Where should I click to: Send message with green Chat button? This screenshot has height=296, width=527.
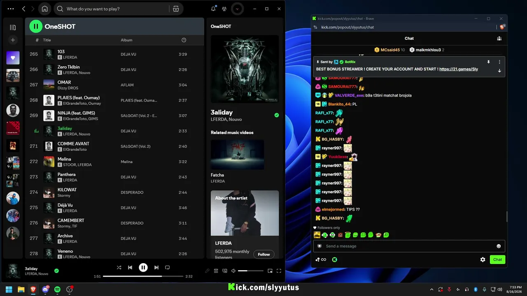(x=497, y=259)
